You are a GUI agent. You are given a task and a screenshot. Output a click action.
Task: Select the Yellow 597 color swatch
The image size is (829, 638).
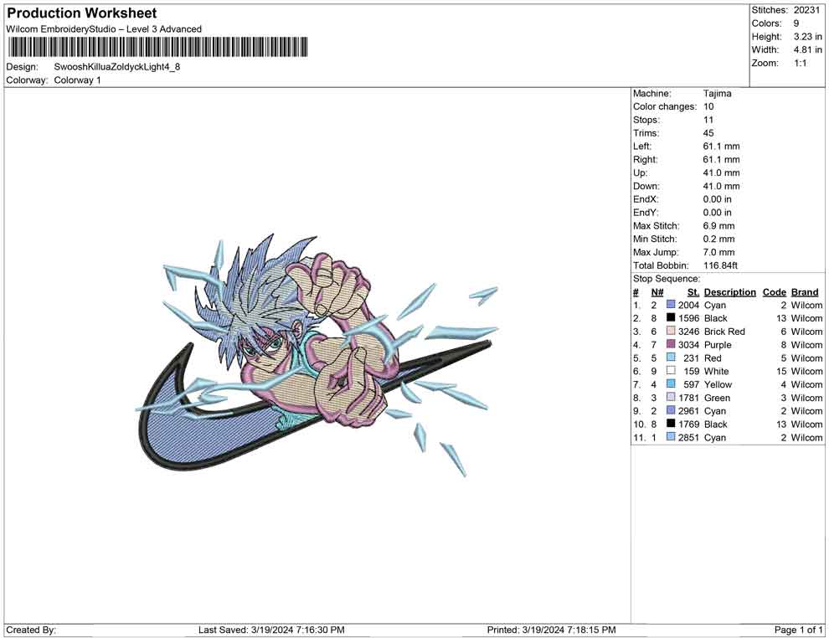(671, 383)
